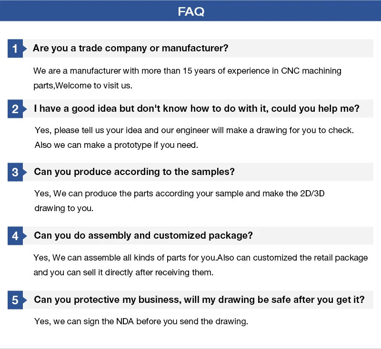The height and width of the screenshot is (349, 381).
Task: Expand 'Are you a trade company or manufacturer?'
Action: click(130, 48)
